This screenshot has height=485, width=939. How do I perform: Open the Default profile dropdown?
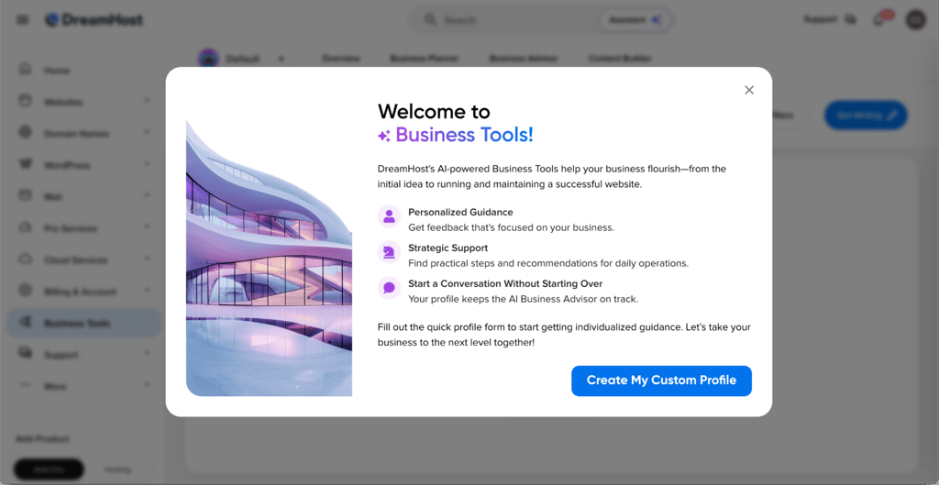pyautogui.click(x=242, y=59)
